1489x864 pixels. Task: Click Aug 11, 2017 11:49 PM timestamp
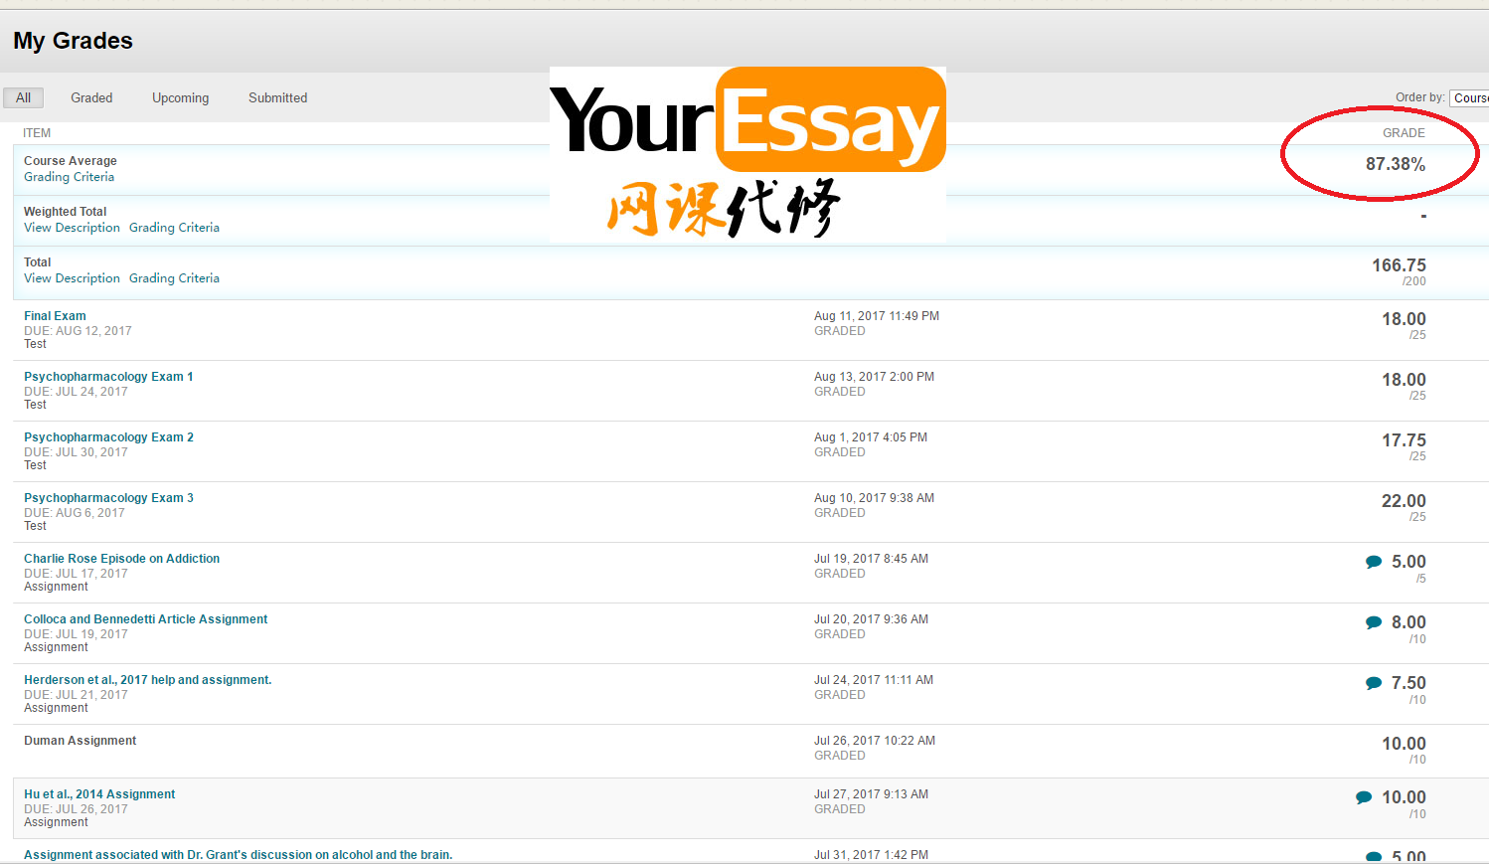876,316
